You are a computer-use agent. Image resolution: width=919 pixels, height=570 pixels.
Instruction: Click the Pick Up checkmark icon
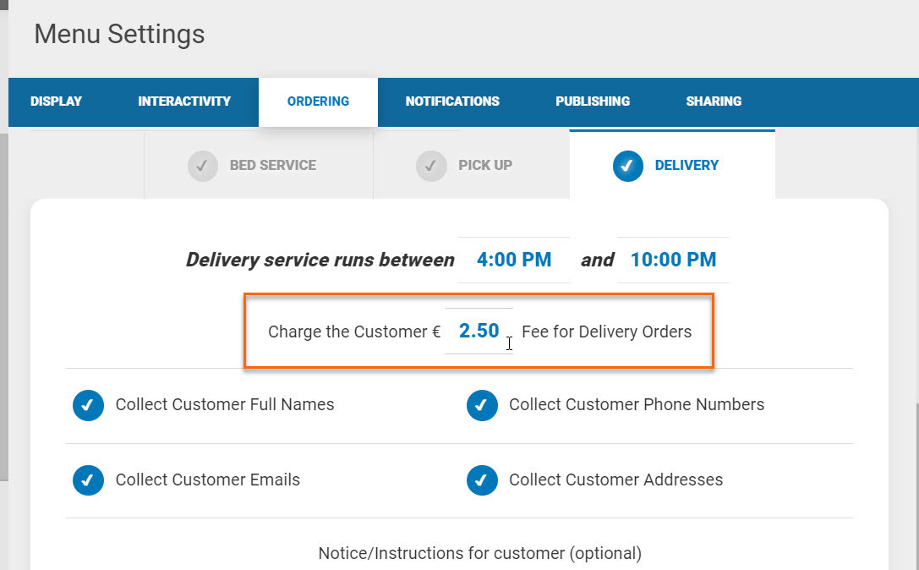pos(431,166)
